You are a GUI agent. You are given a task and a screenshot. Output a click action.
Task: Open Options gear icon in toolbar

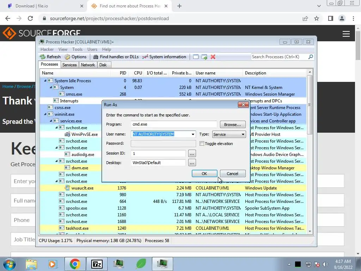pyautogui.click(x=67, y=57)
